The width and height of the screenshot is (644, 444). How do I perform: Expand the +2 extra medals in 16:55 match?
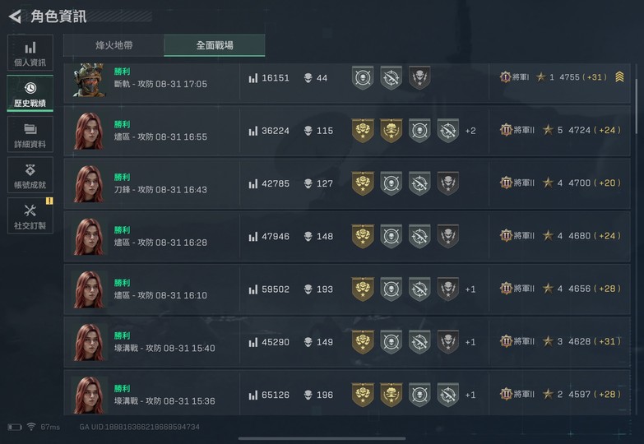point(470,131)
